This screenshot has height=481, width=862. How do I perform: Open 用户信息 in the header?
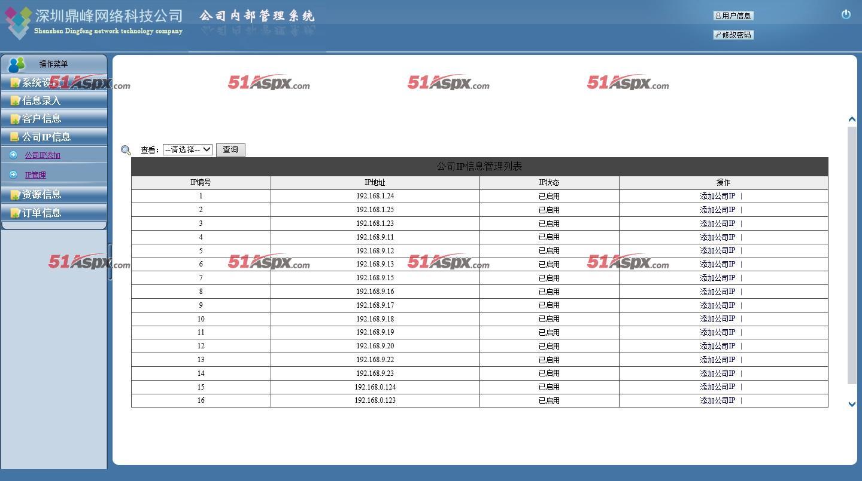[x=733, y=16]
